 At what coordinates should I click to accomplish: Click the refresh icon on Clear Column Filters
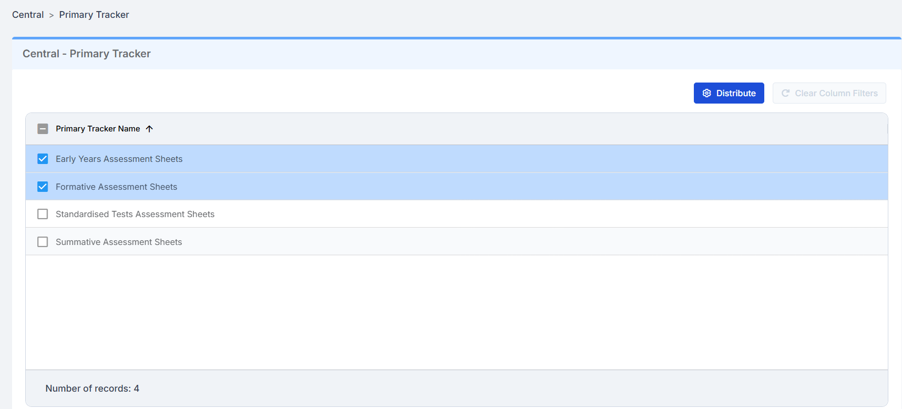click(x=785, y=93)
